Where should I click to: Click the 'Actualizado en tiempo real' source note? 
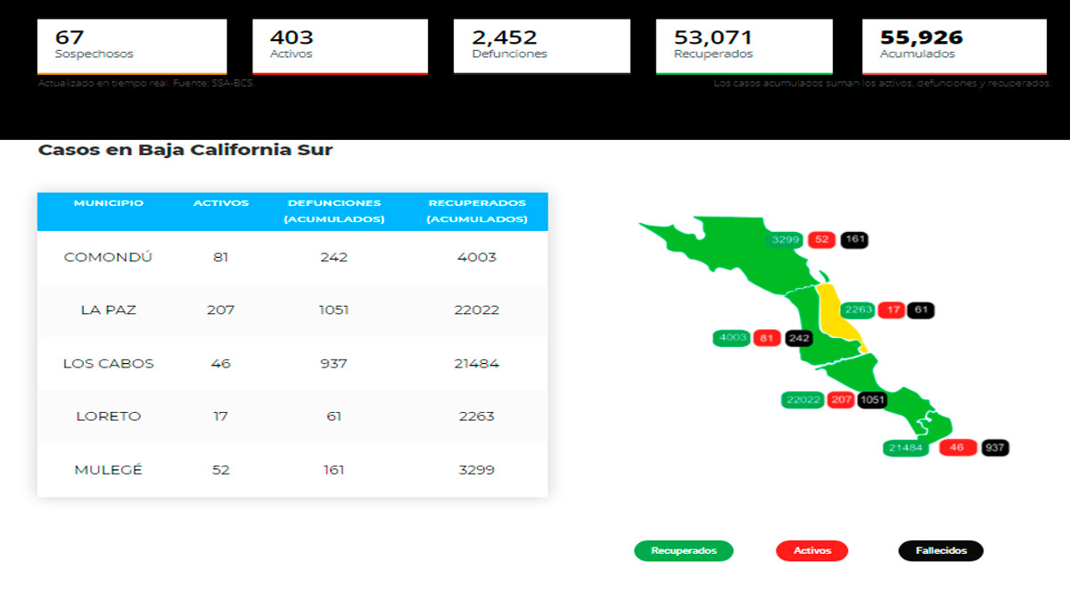146,84
